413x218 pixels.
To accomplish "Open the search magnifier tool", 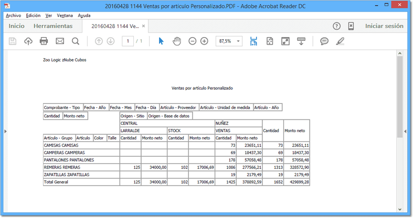I will pyautogui.click(x=76, y=41).
